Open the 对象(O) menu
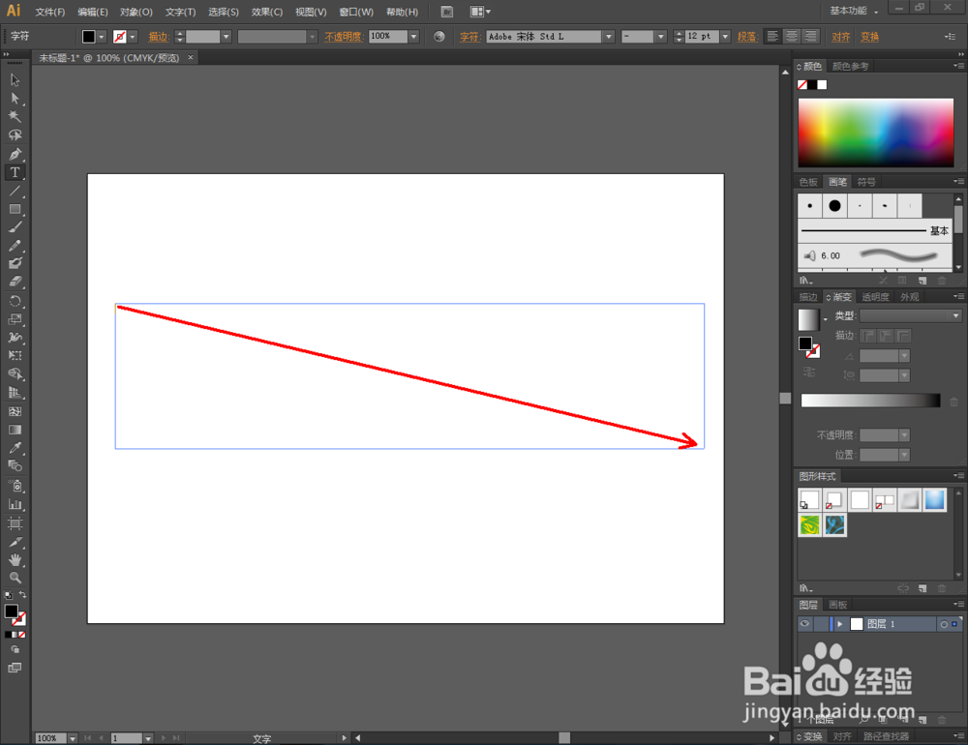 point(136,12)
